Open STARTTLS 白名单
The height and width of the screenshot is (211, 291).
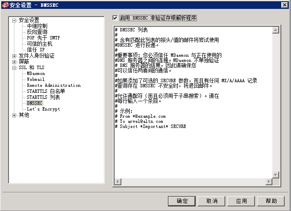point(46,91)
